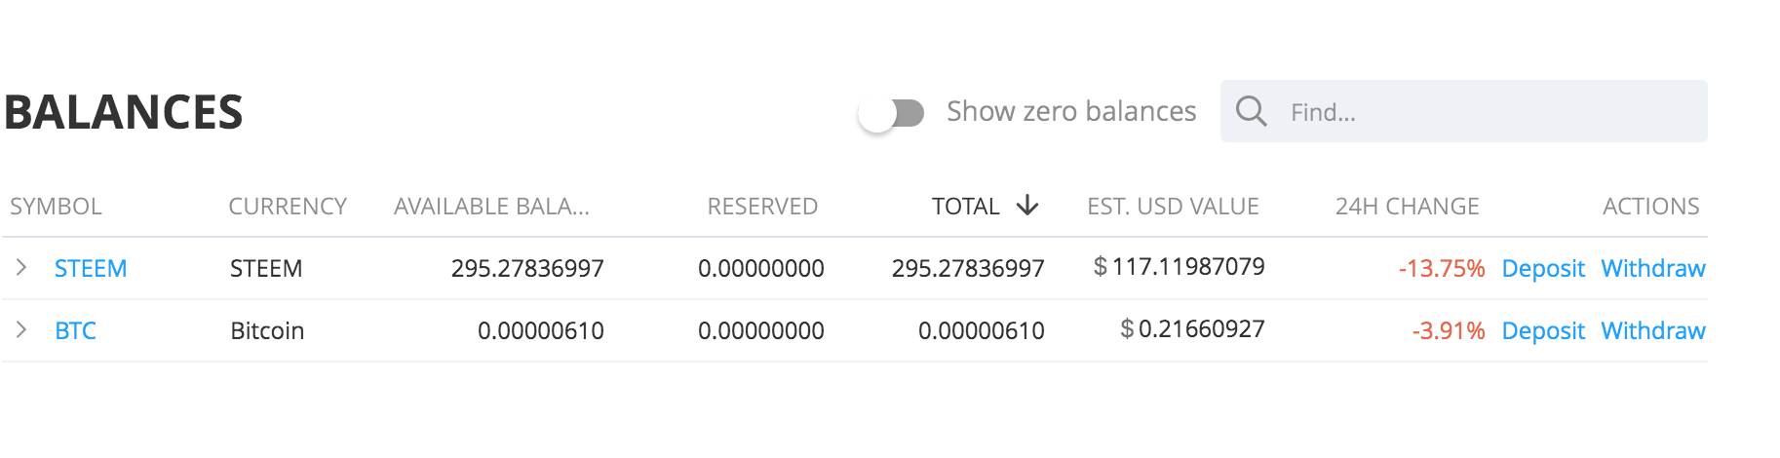Sort by SYMBOL column header

(56, 206)
